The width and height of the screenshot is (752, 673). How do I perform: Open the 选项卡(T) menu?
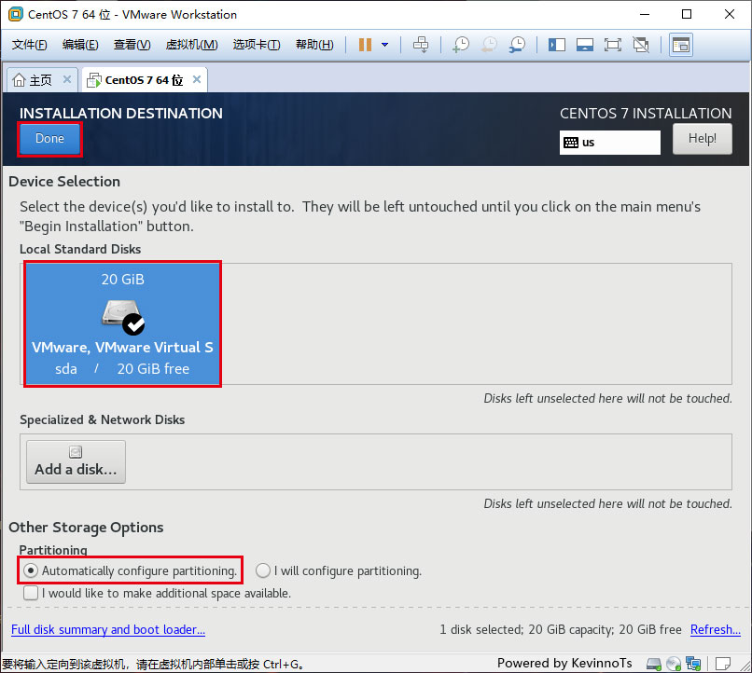coord(257,45)
